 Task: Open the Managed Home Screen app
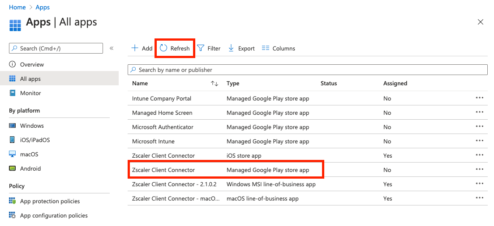point(162,113)
